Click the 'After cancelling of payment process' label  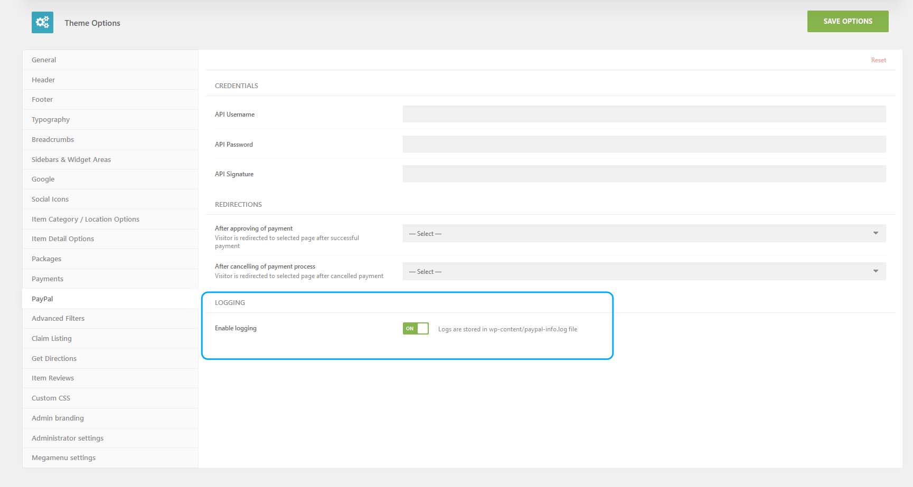coord(265,266)
